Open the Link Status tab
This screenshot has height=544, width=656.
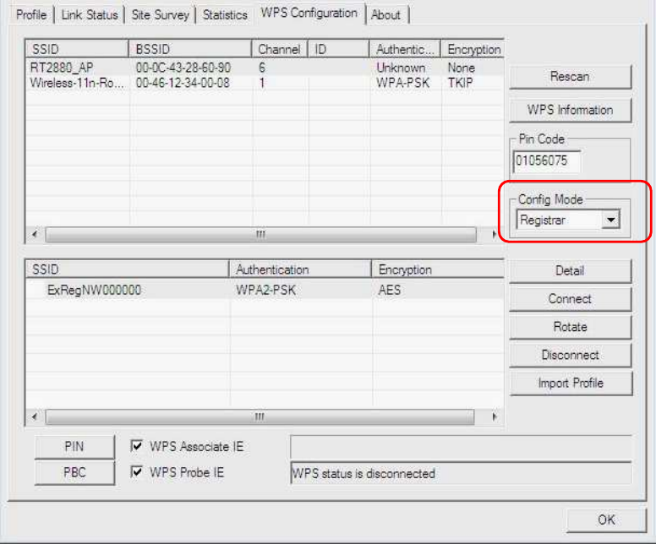[89, 15]
